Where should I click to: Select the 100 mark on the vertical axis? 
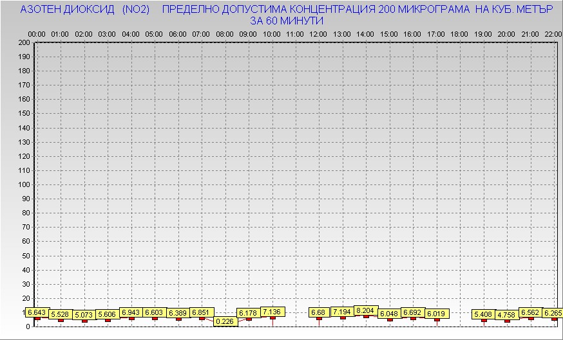point(24,184)
